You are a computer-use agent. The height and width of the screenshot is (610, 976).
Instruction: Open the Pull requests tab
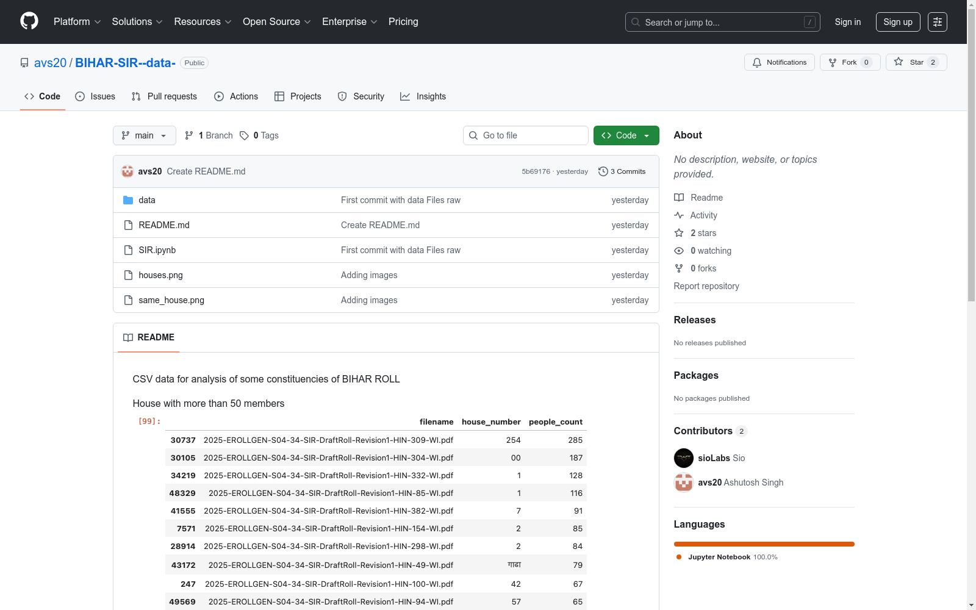(x=164, y=96)
